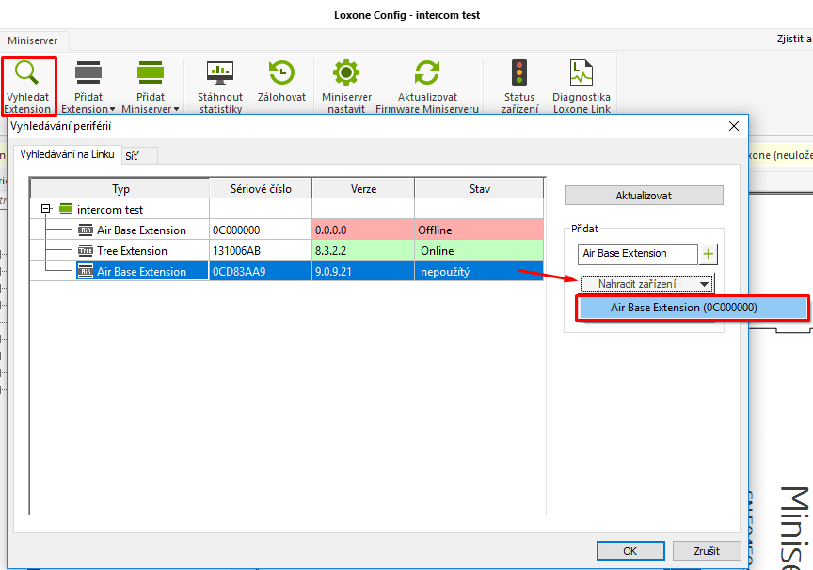Collapse the intercom test tree node

click(x=44, y=210)
